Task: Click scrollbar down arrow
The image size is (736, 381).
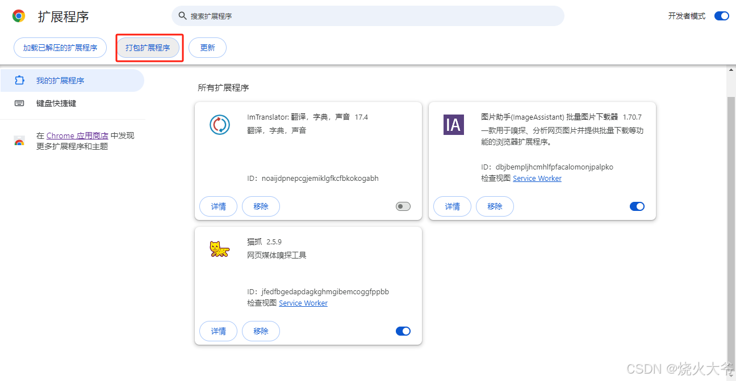Action: tap(731, 376)
